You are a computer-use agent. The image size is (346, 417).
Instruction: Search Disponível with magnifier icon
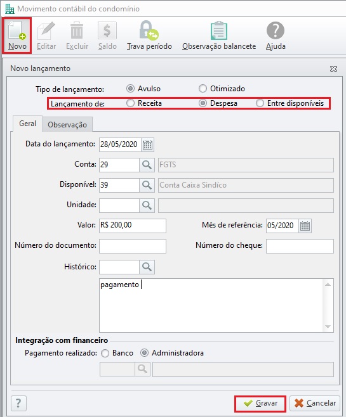[x=147, y=185]
